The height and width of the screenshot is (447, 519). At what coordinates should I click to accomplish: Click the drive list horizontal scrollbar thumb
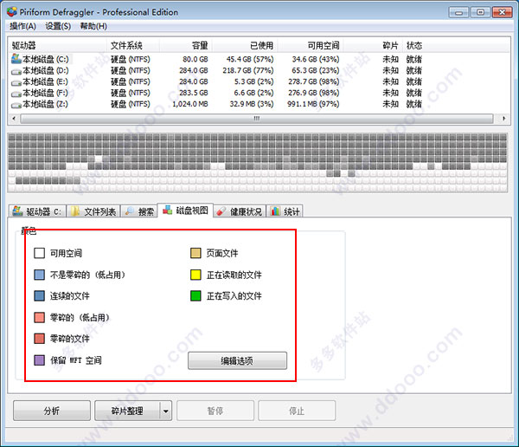pos(257,119)
